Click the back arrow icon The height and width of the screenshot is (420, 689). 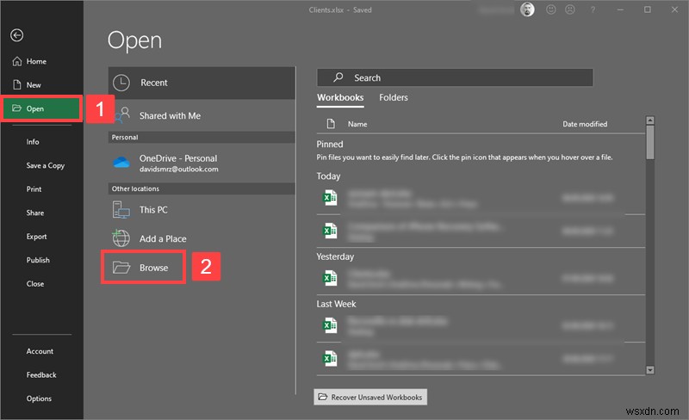tap(16, 35)
